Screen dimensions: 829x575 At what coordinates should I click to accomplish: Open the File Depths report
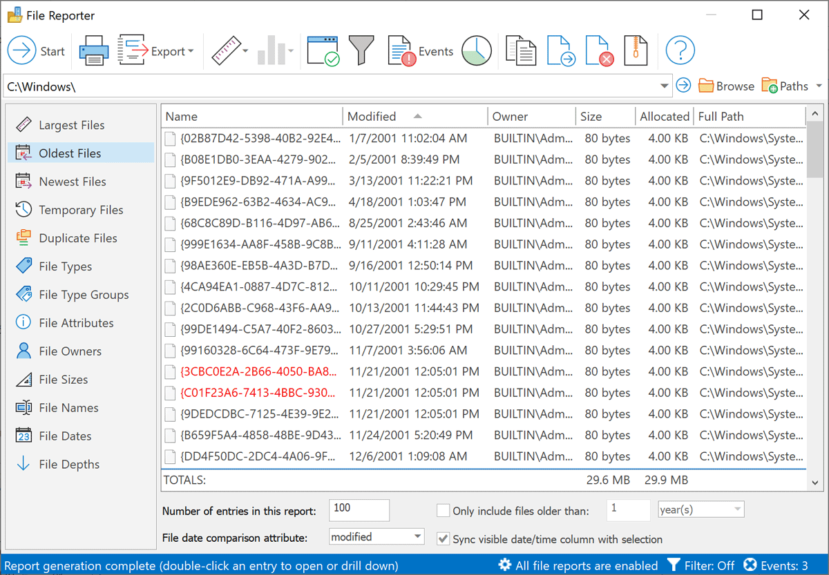[x=81, y=465]
